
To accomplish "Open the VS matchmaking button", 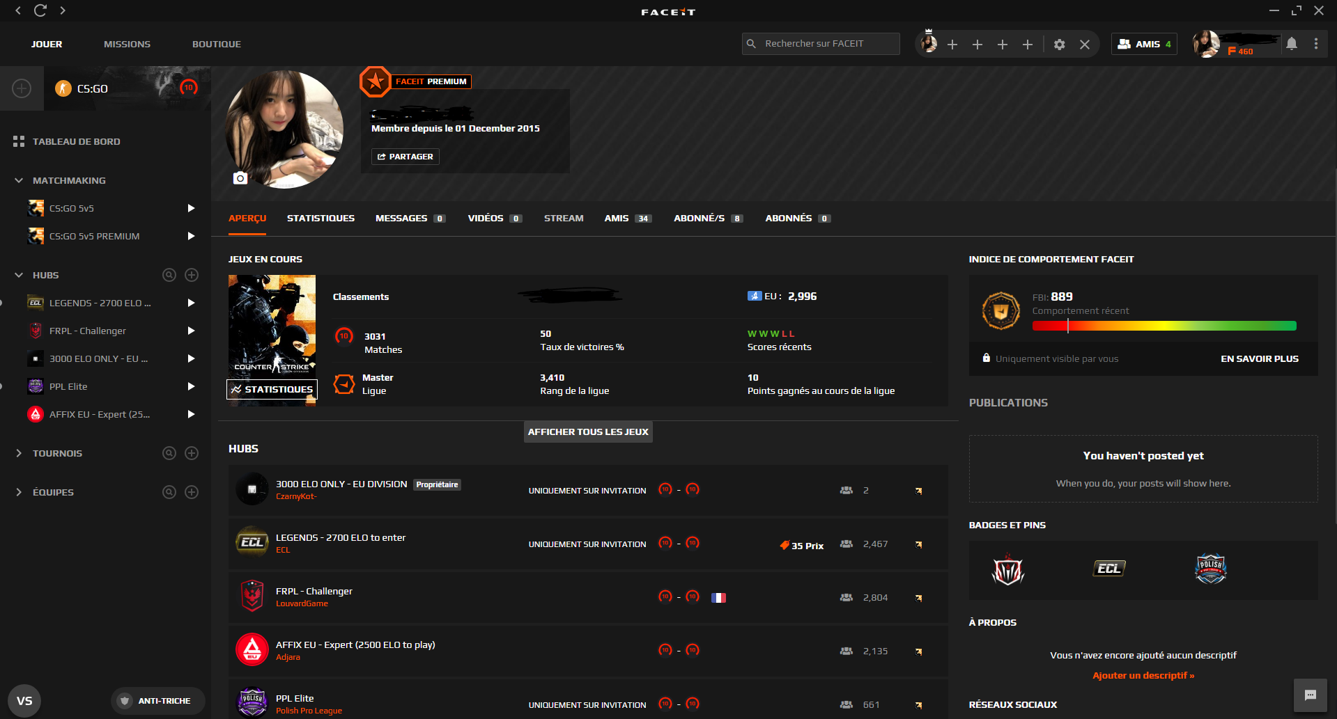I will pos(24,701).
